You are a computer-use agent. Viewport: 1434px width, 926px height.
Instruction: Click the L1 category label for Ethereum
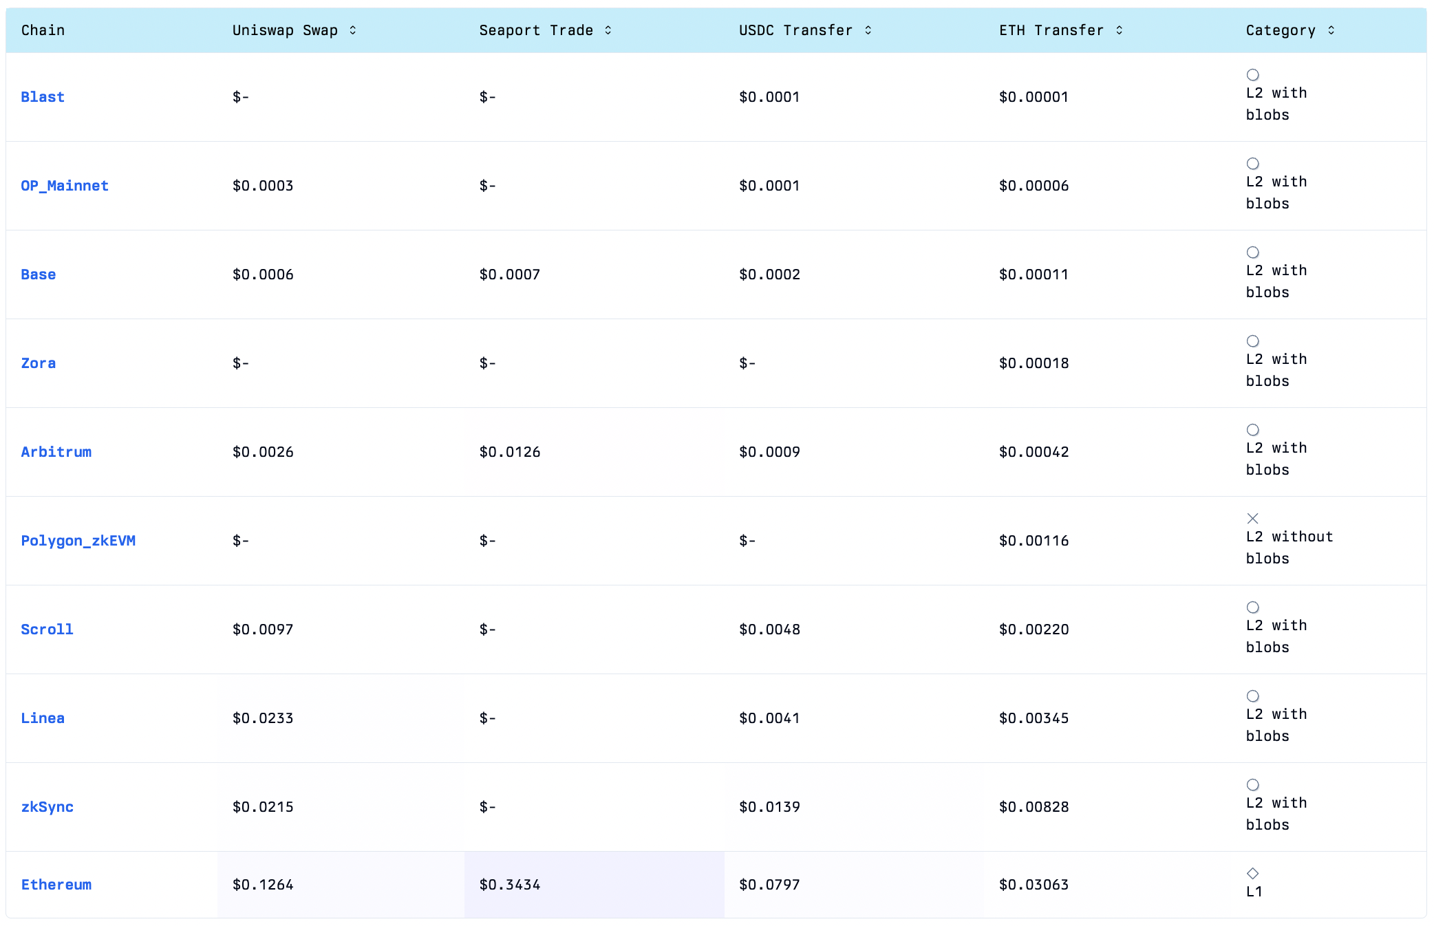(1254, 892)
